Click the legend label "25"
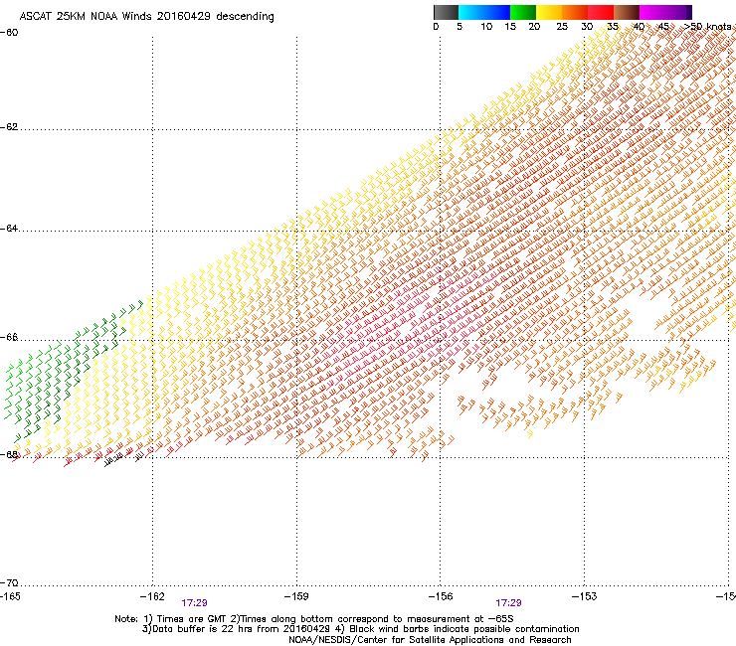Screen dimensions: 736x646 (562, 27)
